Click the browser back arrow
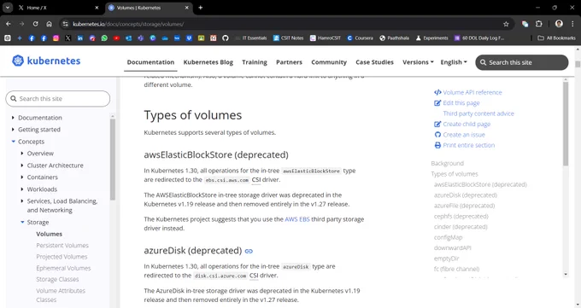 pos(9,24)
